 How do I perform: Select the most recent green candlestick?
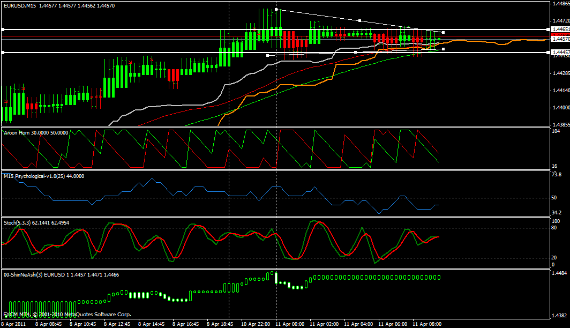[439, 39]
